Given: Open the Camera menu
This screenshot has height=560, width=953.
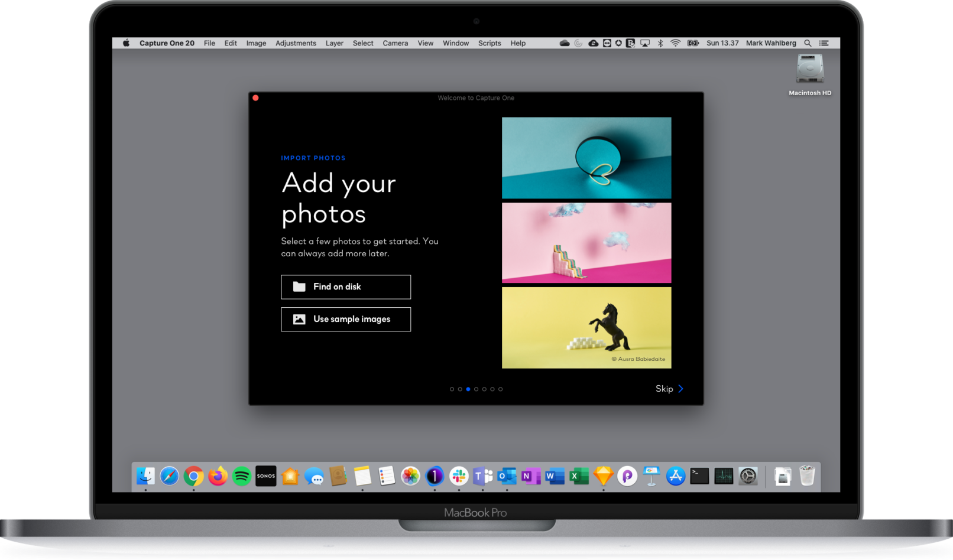Looking at the screenshot, I should (x=395, y=43).
